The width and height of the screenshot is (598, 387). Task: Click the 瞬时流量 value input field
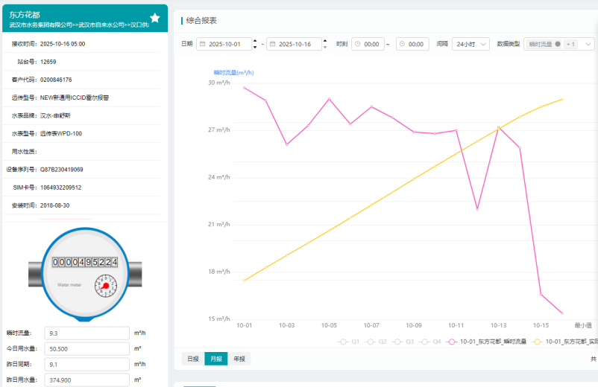86,333
